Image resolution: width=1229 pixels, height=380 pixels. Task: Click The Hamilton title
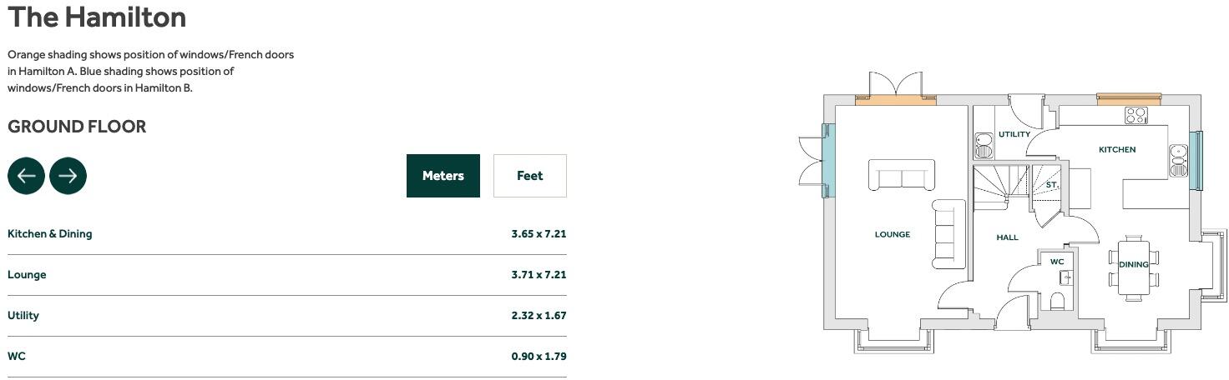pos(97,17)
